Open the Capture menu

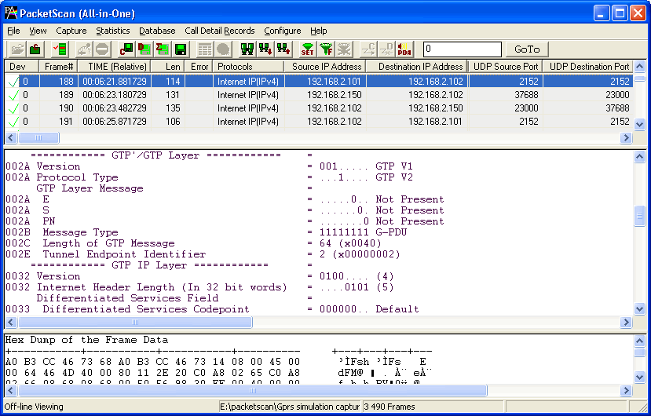pyautogui.click(x=71, y=31)
